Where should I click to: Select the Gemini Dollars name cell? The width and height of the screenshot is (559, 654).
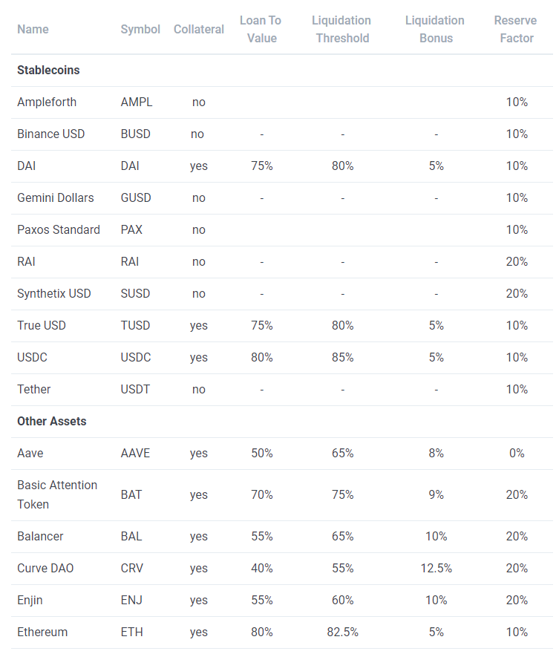(x=56, y=197)
